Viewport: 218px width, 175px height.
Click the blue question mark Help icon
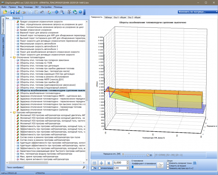point(80,12)
